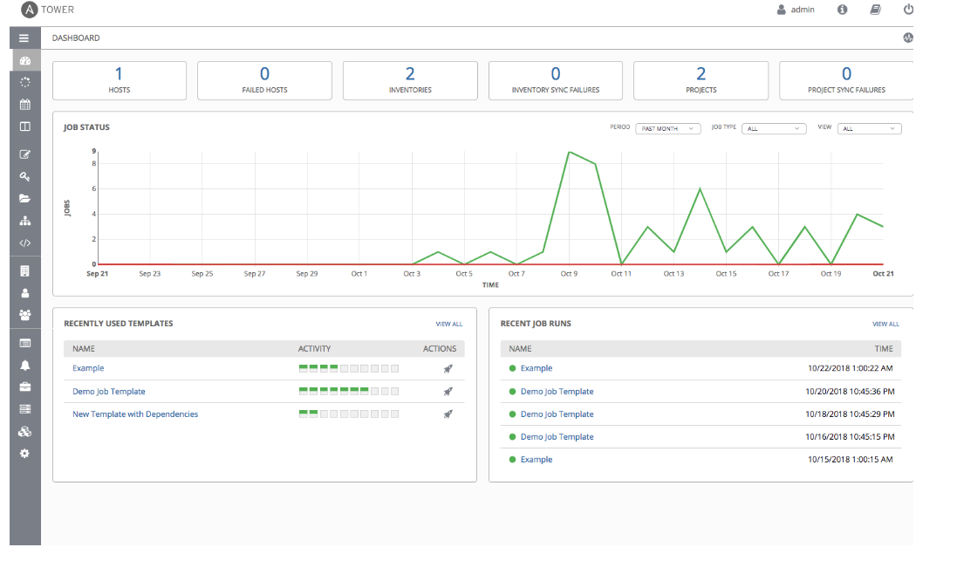Screen dimensions: 957x561
Task: Open the Inventories count card
Action: [x=410, y=80]
